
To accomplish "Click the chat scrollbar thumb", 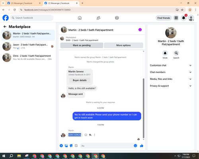I will [x=143, y=108].
